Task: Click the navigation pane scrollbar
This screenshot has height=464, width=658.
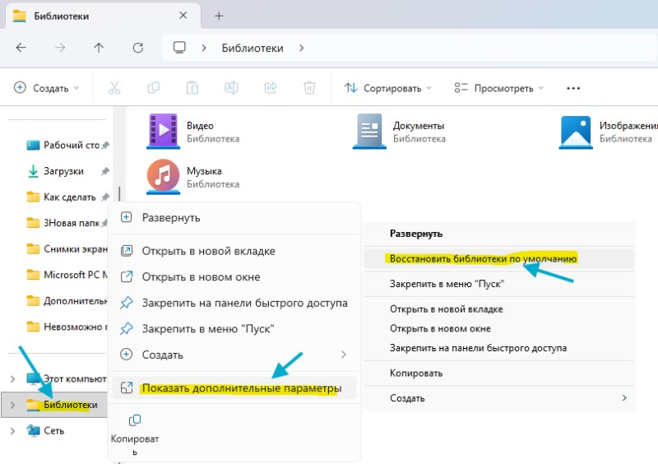Action: pos(119,193)
